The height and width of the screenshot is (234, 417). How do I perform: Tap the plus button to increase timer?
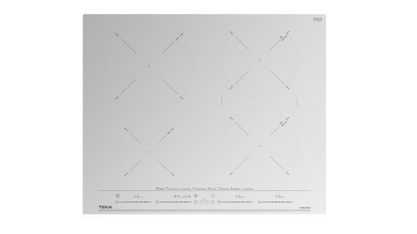point(207,202)
